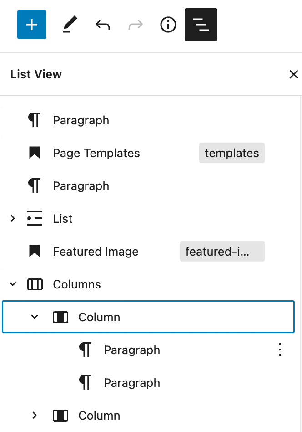302x432 pixels.
Task: Close the List View panel with X
Action: (293, 74)
